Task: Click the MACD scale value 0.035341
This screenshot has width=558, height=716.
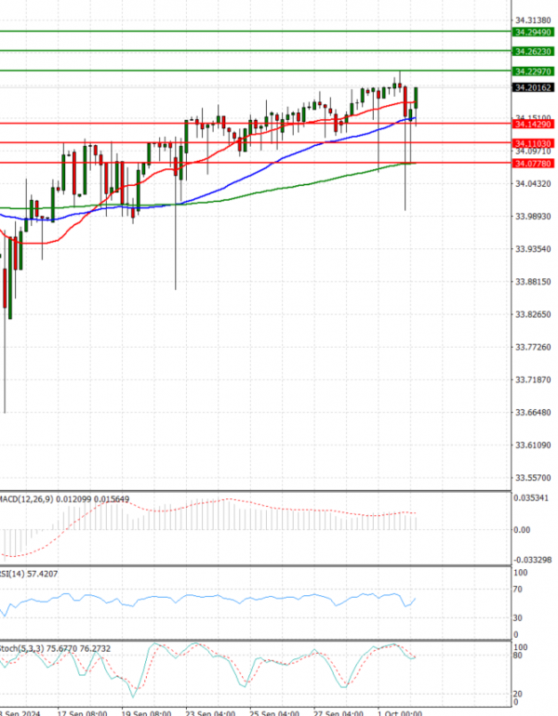Action: pos(531,498)
